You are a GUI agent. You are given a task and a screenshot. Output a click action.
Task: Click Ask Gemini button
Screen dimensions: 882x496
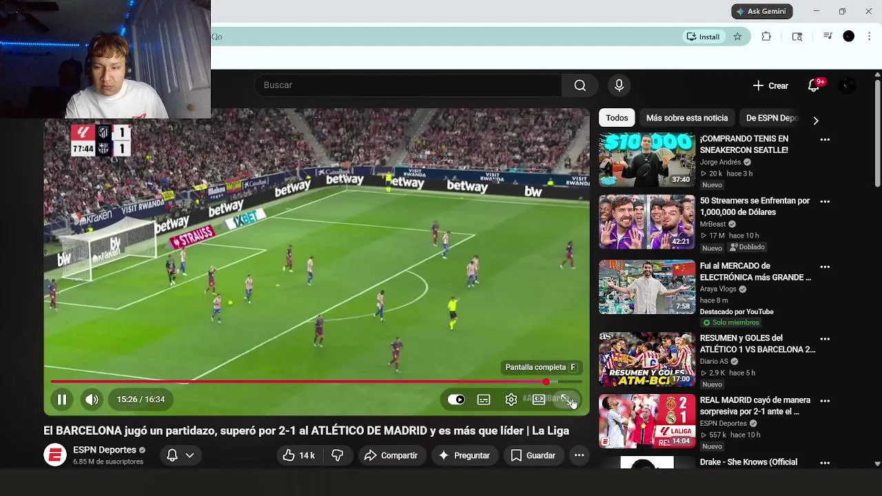(x=761, y=11)
